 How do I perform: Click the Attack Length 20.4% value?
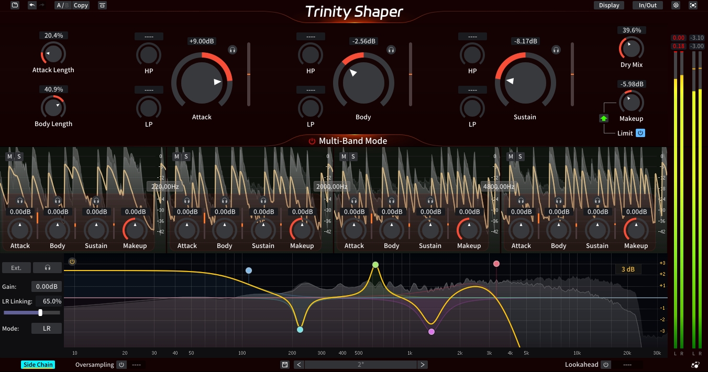(53, 36)
